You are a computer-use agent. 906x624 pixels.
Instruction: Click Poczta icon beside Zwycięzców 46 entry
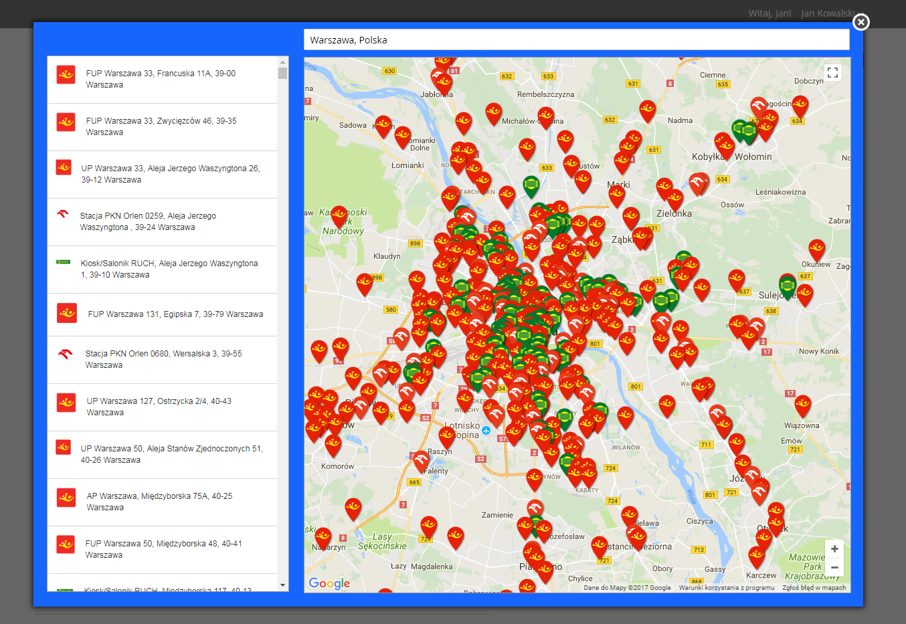click(x=66, y=122)
